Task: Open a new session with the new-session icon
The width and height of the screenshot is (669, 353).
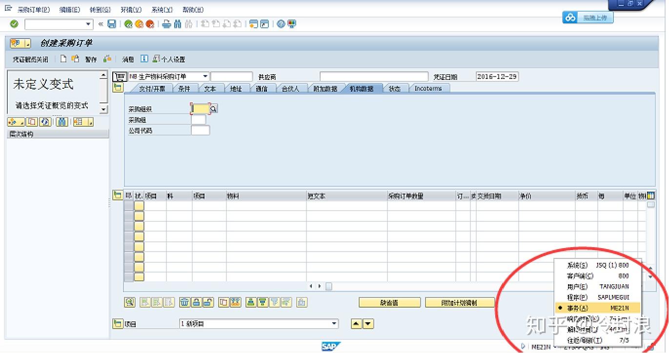Action: click(x=254, y=23)
